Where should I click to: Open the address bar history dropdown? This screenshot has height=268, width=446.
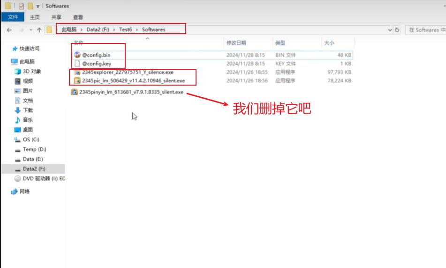click(390, 29)
